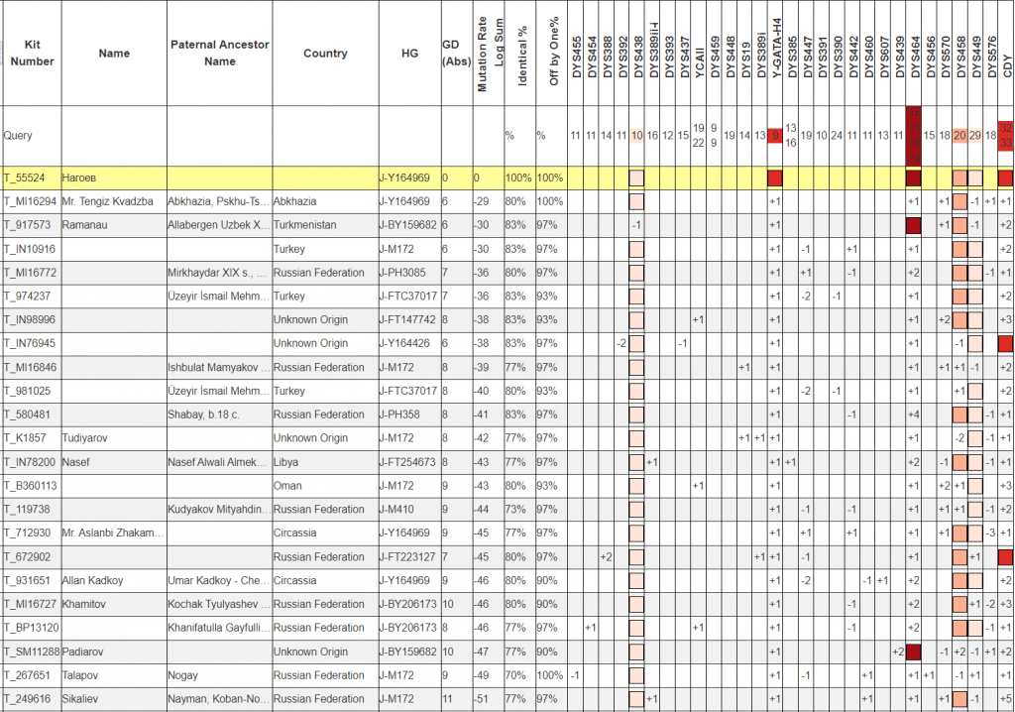Select the HG column header
This screenshot has height=712, width=1015.
[x=408, y=54]
